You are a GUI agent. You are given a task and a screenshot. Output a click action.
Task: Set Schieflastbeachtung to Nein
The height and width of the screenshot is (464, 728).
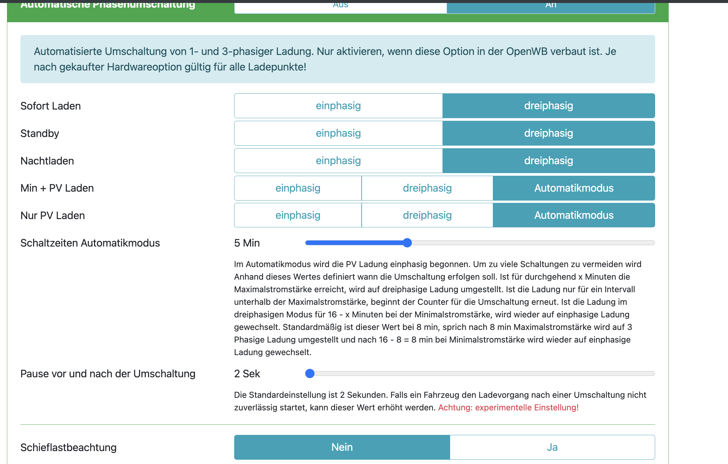click(342, 447)
